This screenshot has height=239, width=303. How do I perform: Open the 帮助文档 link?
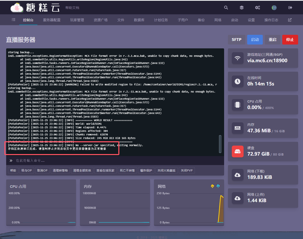(72, 8)
